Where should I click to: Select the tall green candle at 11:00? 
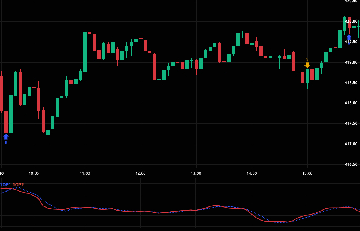[85, 51]
